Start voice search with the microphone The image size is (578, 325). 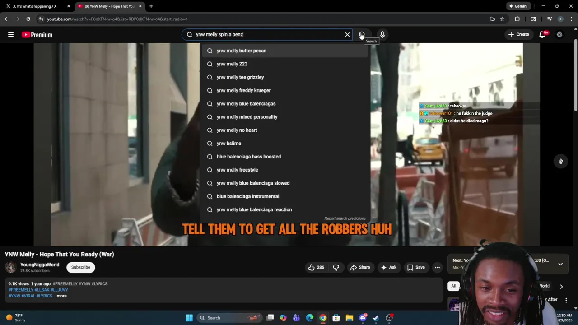(x=382, y=35)
